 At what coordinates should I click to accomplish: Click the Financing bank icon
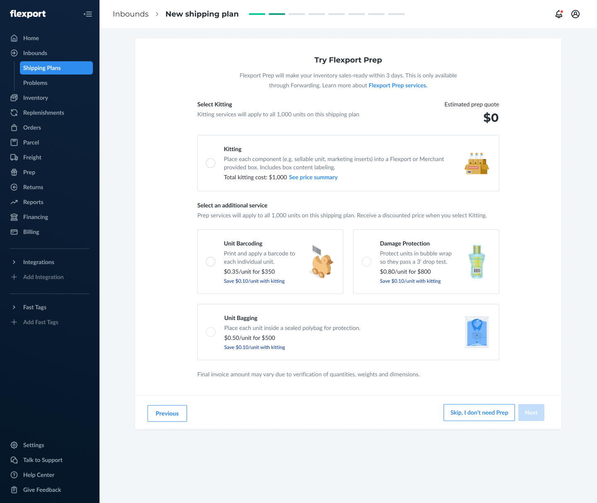coord(14,217)
